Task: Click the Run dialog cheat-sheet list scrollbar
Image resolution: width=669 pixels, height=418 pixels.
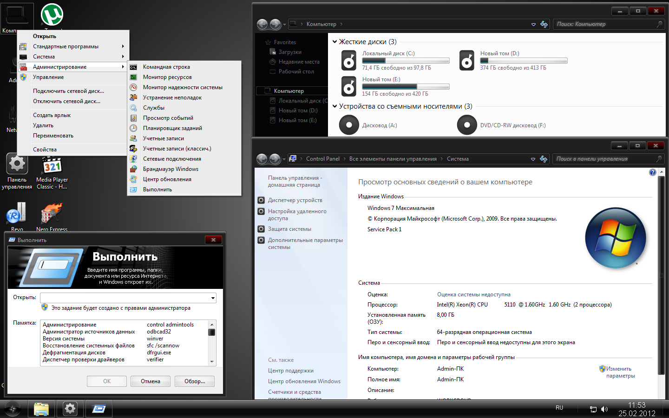Action: click(x=212, y=343)
